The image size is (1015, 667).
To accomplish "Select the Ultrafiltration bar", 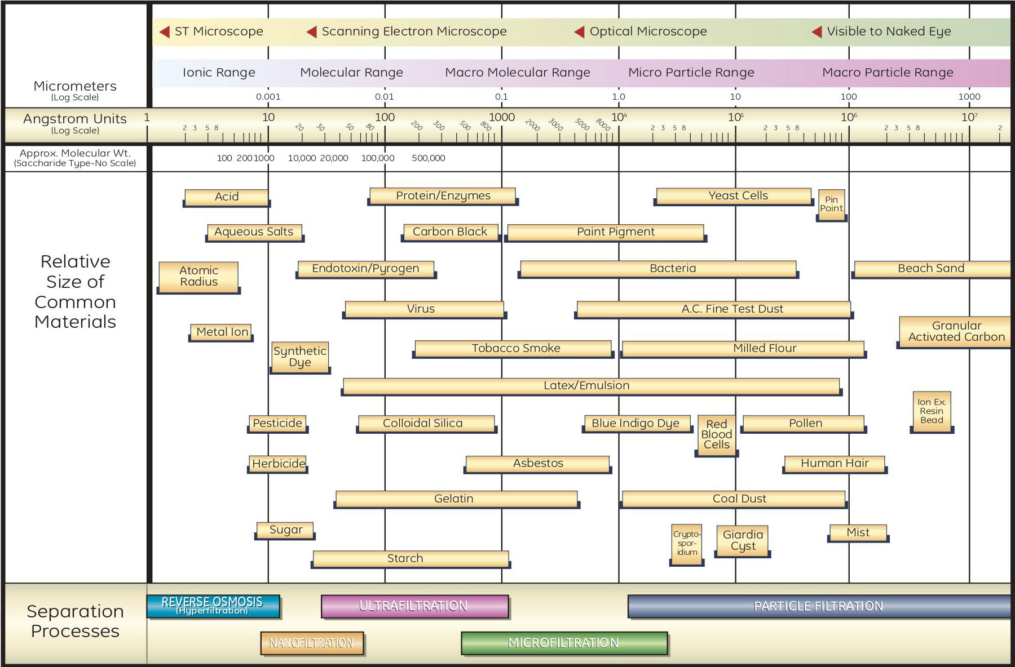I will tap(414, 606).
